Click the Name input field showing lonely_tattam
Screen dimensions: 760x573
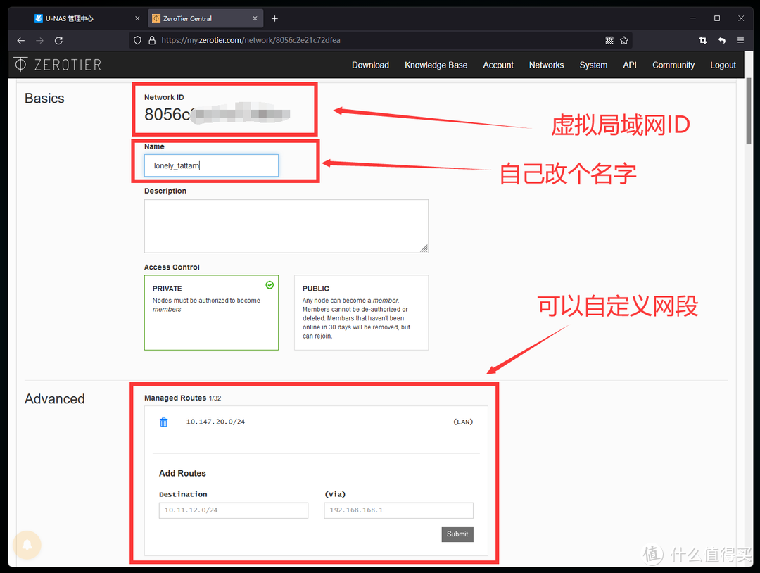click(x=210, y=165)
